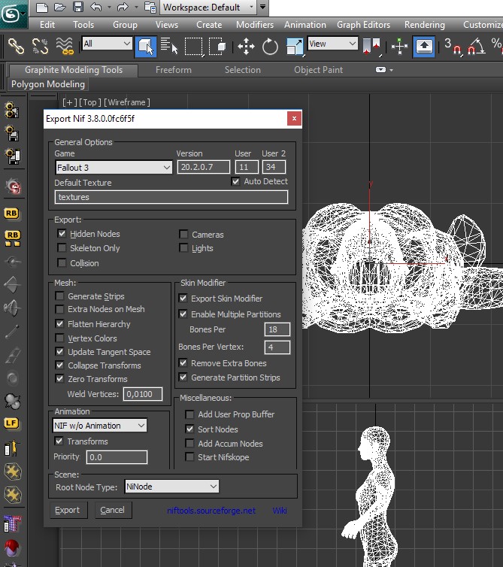The image size is (503, 567).
Task: Open the niftools.sourceforge.net link
Action: 211,511
